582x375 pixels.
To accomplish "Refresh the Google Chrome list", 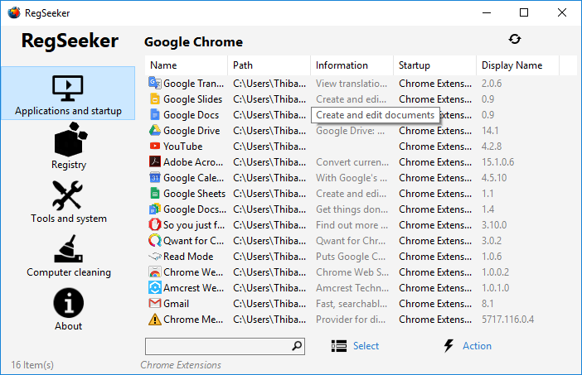I will coord(515,39).
